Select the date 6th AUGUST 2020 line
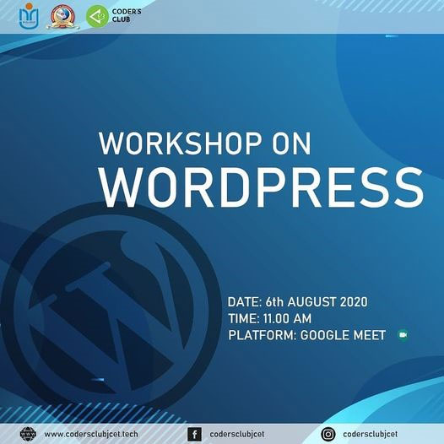Image resolution: width=444 pixels, height=444 pixels. [298, 302]
